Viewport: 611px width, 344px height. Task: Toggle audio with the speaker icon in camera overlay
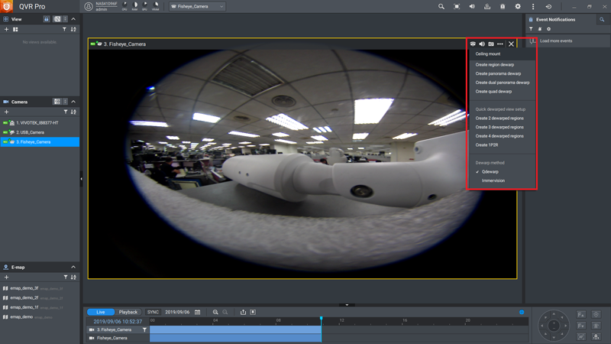[482, 44]
